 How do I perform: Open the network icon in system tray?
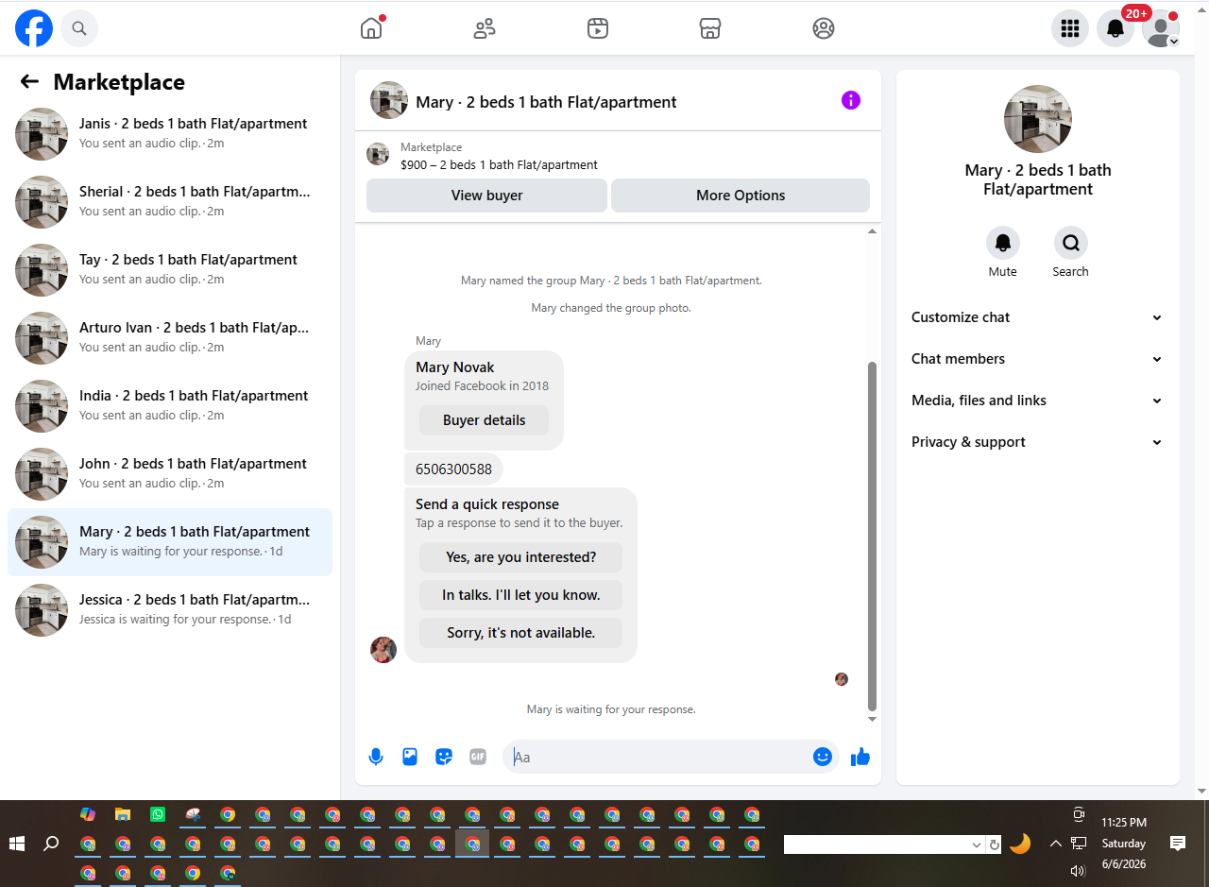(1078, 844)
